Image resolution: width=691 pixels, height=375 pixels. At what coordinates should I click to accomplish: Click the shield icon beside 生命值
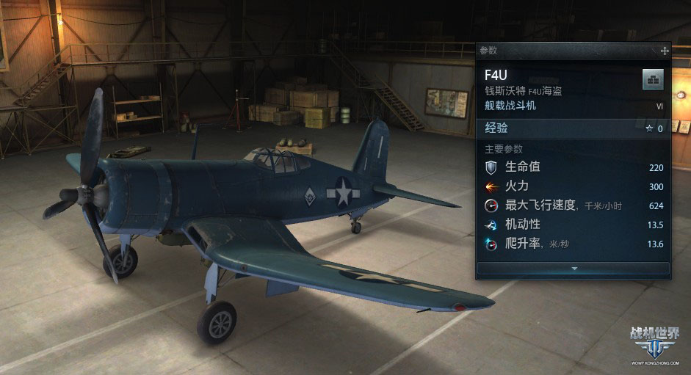pyautogui.click(x=491, y=167)
